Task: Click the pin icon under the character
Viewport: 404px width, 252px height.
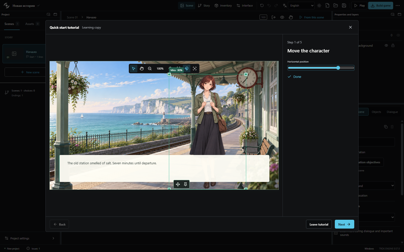Action: pos(185,184)
